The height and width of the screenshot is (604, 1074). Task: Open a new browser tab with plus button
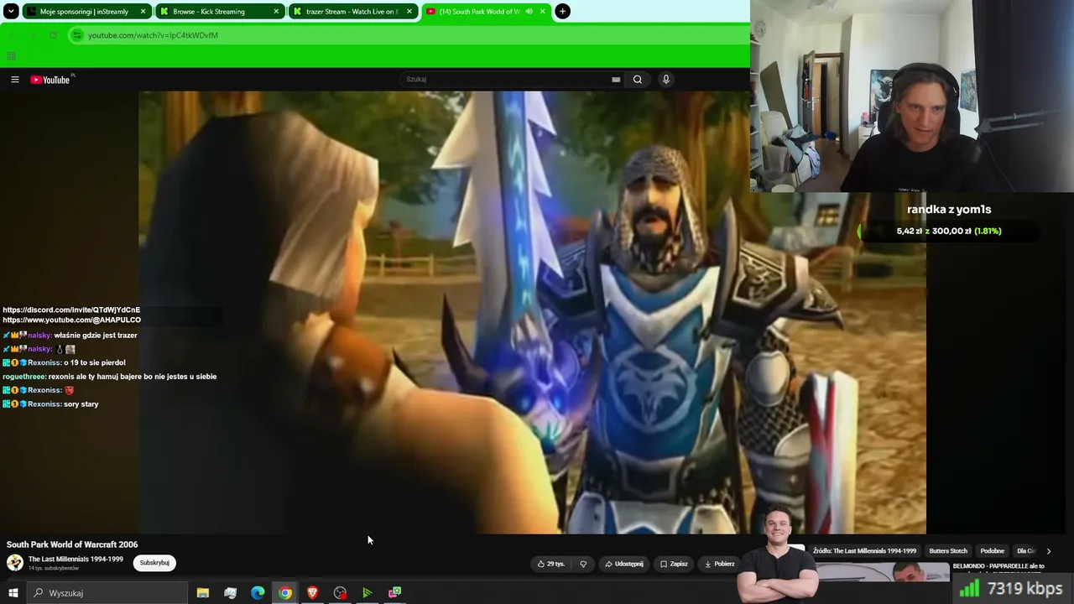tap(563, 12)
